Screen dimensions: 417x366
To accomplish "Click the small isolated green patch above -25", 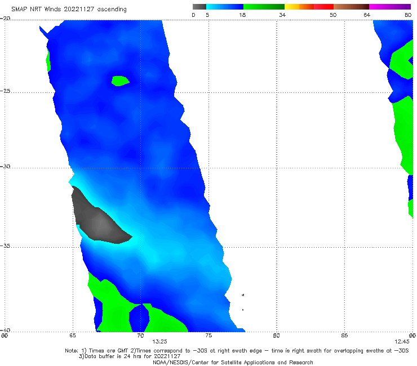I will [120, 81].
